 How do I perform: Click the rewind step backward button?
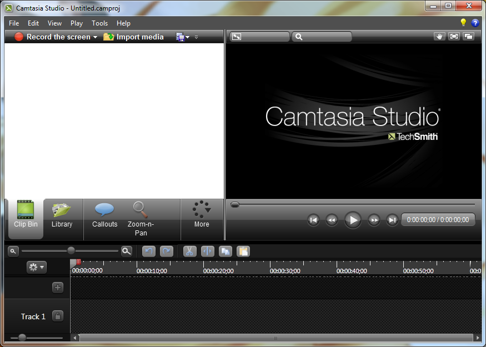click(332, 220)
